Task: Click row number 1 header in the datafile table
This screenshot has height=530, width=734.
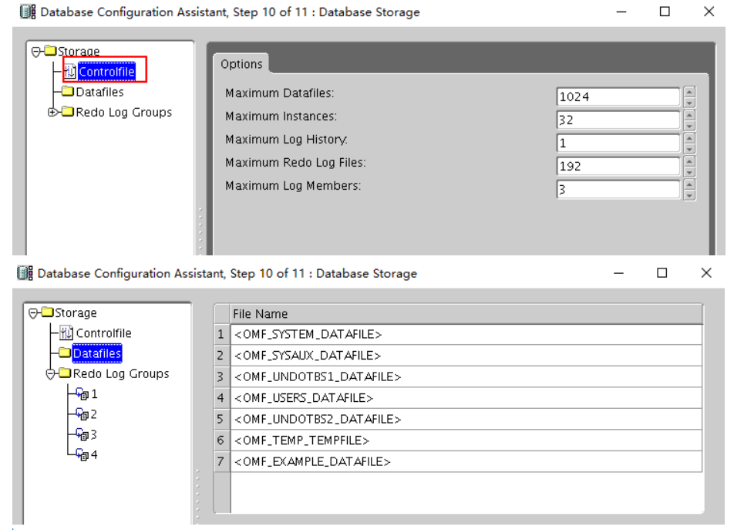Action: (222, 334)
